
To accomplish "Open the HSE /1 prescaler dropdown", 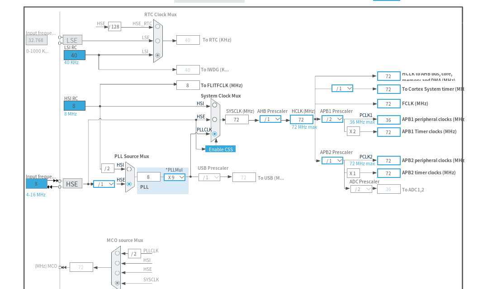I will pos(104,184).
